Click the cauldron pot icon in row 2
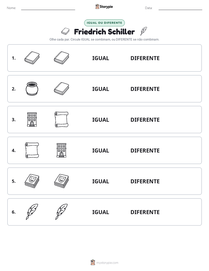 coord(32,89)
